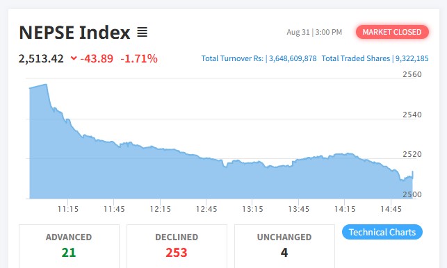Click the -1.71% percentage change value

click(x=139, y=59)
